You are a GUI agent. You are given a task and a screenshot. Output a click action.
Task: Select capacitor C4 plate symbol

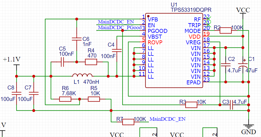[x=117, y=51]
